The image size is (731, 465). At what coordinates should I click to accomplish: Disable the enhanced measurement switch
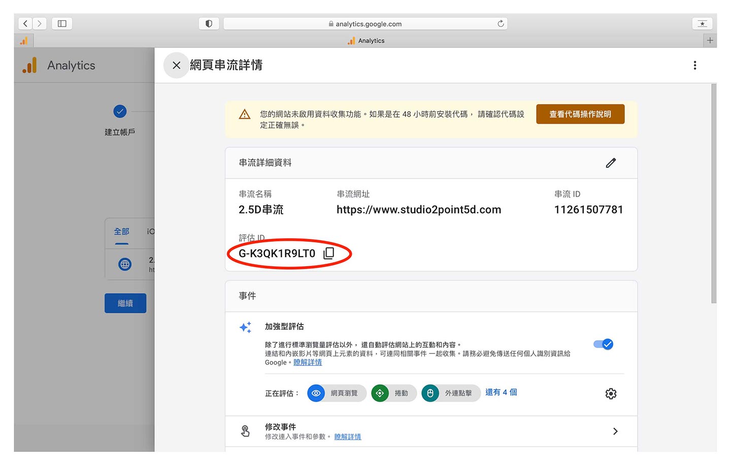point(603,344)
